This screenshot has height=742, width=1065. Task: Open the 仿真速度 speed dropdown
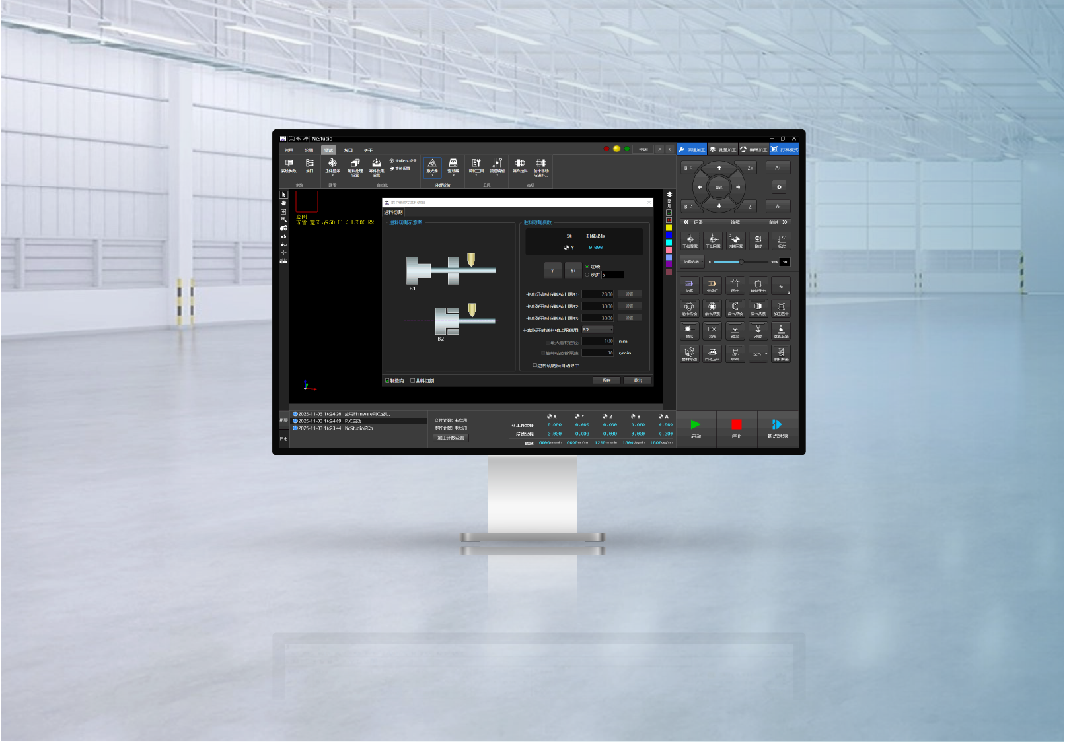692,262
